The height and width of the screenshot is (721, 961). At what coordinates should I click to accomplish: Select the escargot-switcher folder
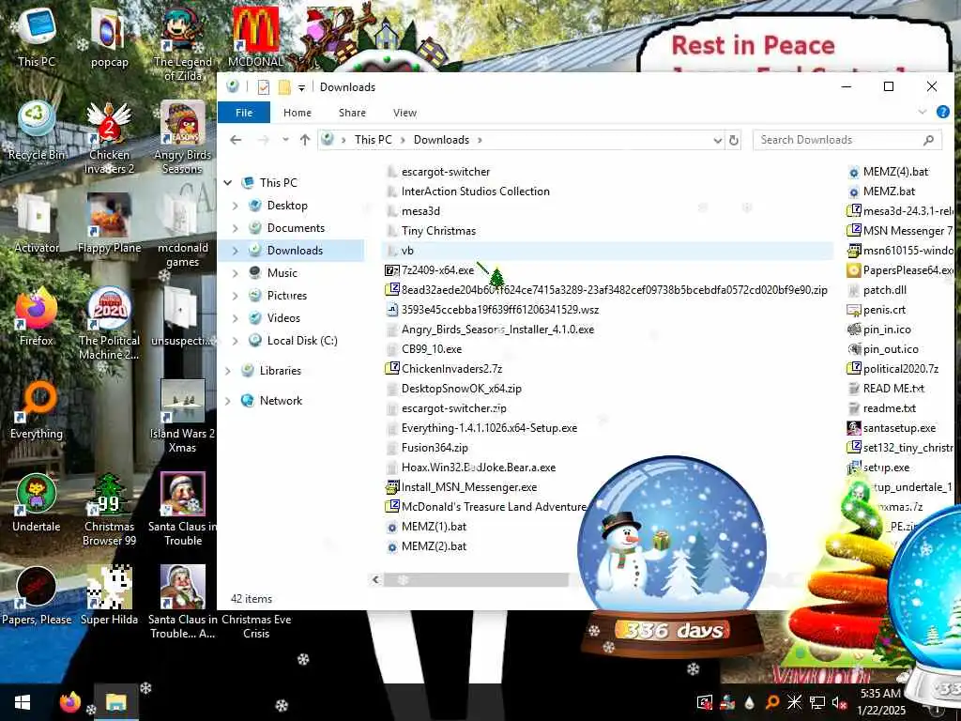(x=446, y=172)
